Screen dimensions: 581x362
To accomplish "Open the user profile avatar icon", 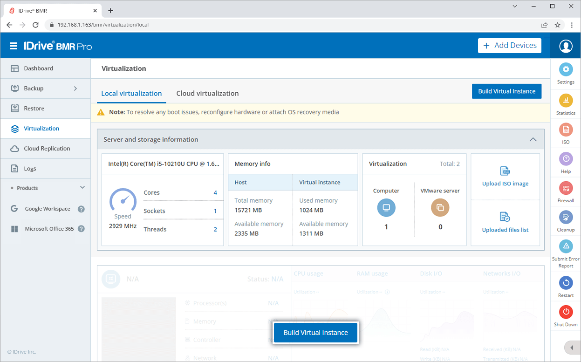I will [566, 46].
